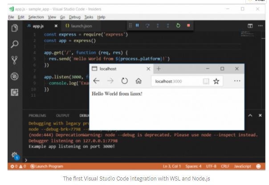
Task: Open the Debug view in activity bar
Action: click(x=14, y=76)
